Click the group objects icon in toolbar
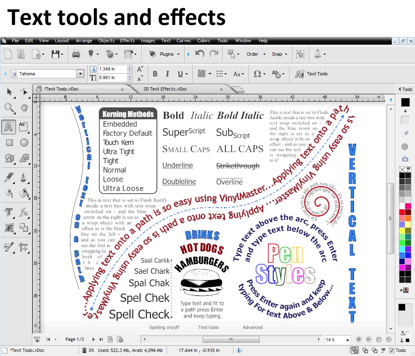Screen dimensions: 415x356 [x=300, y=54]
